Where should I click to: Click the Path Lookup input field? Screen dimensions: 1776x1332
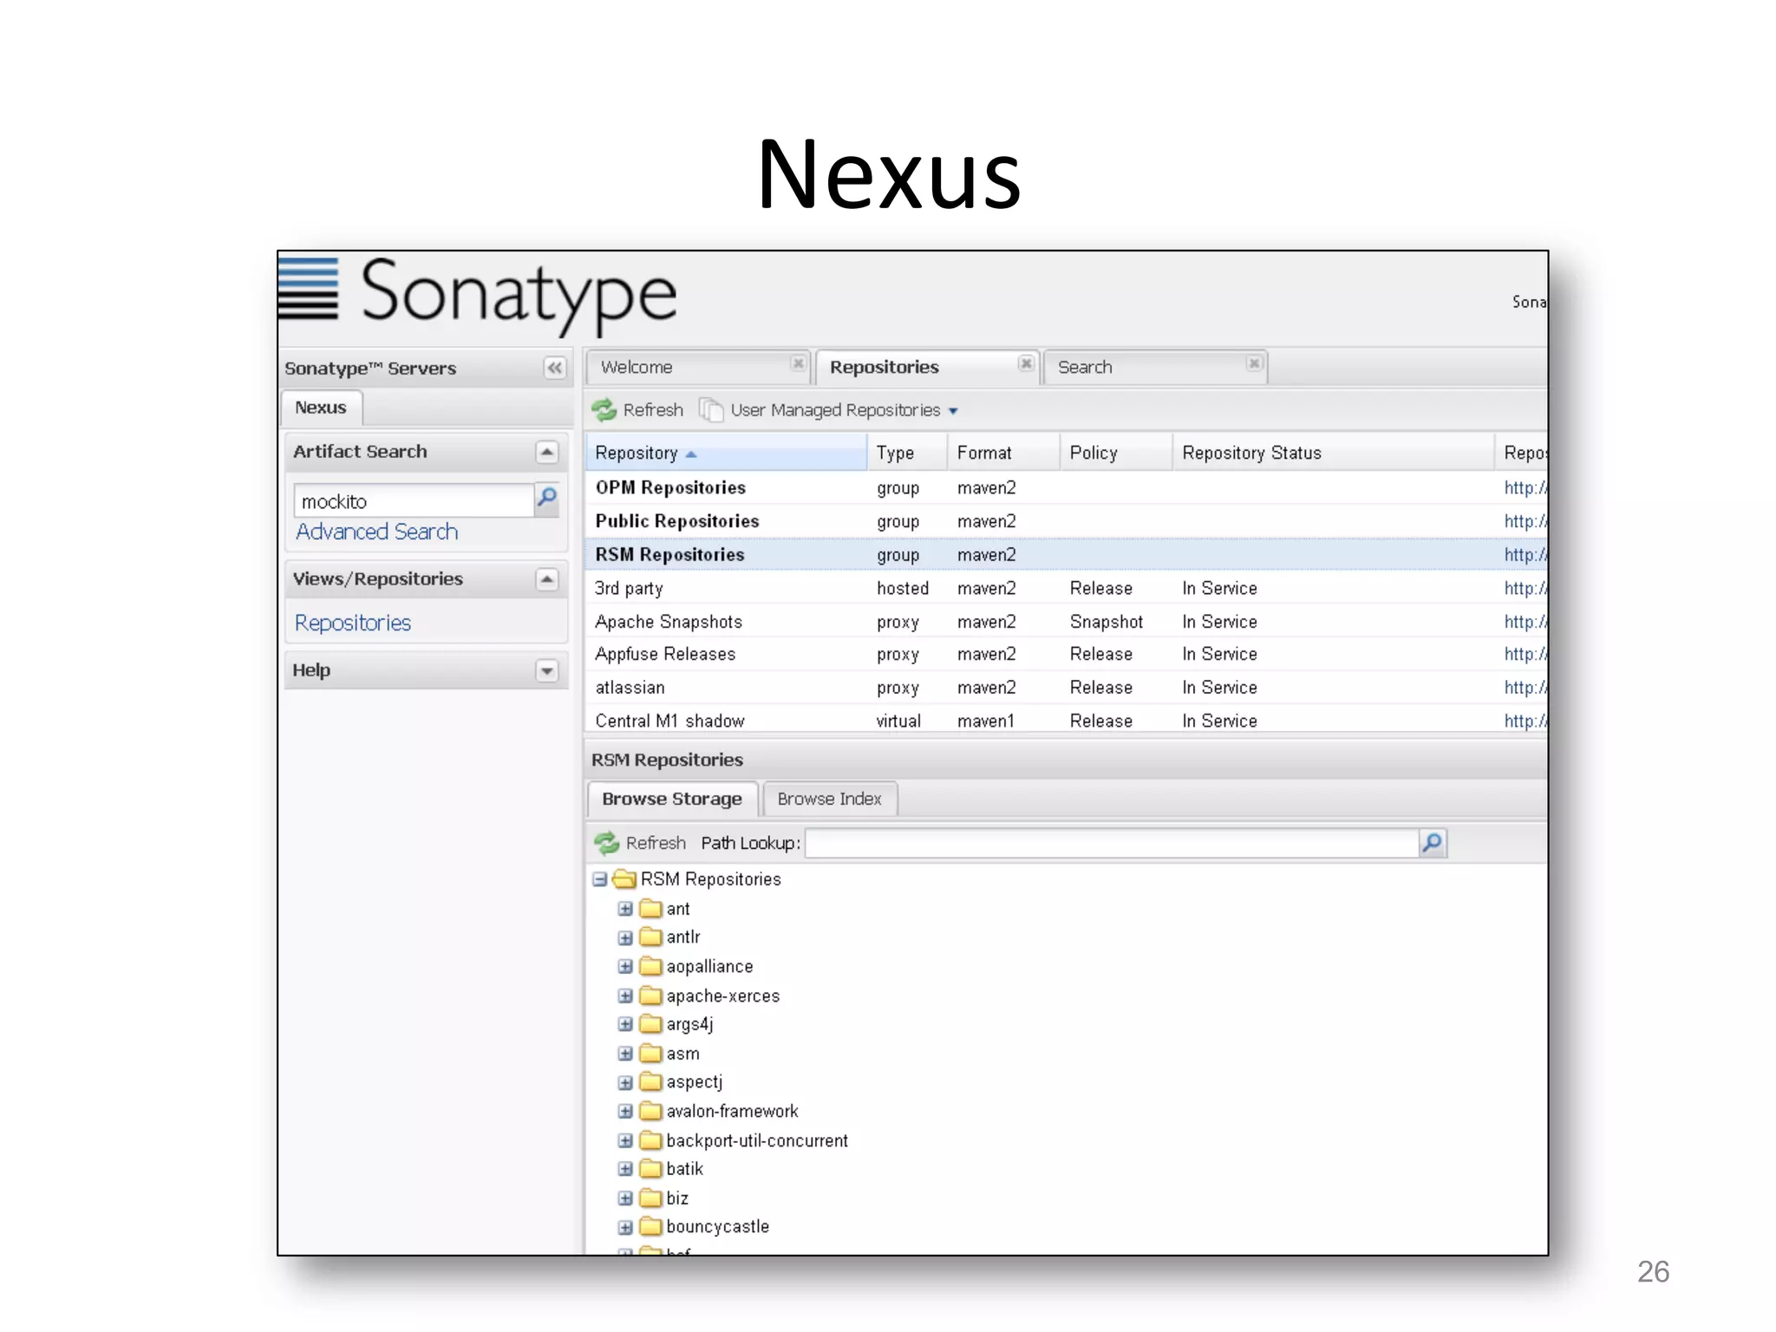pyautogui.click(x=1112, y=843)
